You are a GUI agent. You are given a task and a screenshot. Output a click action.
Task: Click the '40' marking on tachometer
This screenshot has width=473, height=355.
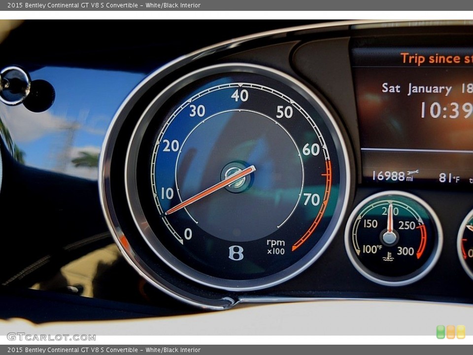240,96
